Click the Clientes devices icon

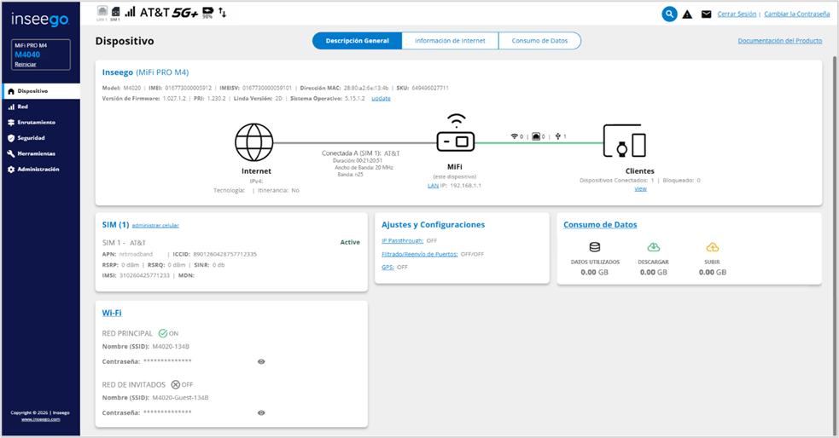tap(624, 141)
